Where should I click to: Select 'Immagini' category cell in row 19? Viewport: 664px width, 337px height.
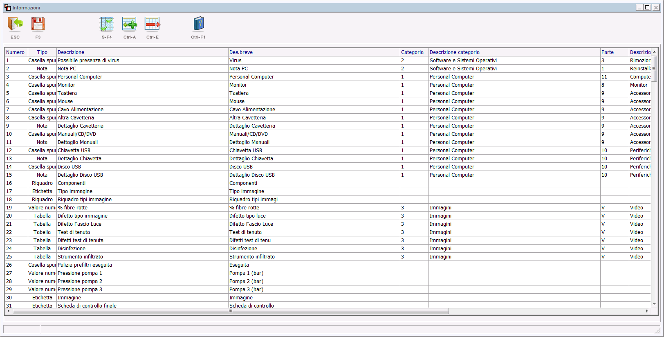[x=514, y=208]
